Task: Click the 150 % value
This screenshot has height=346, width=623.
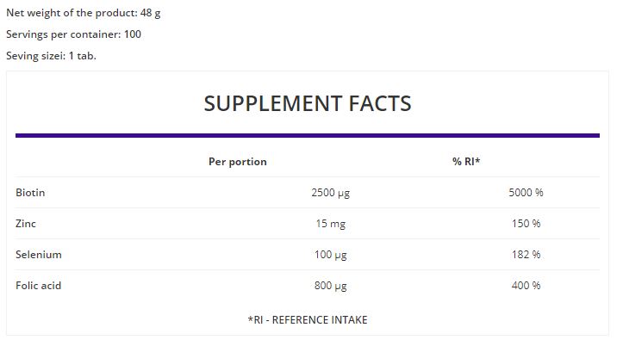Action: coord(526,224)
